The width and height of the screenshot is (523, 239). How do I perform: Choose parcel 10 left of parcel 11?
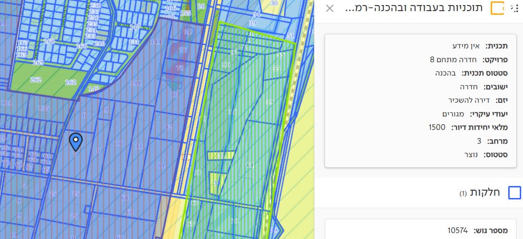pos(118,144)
